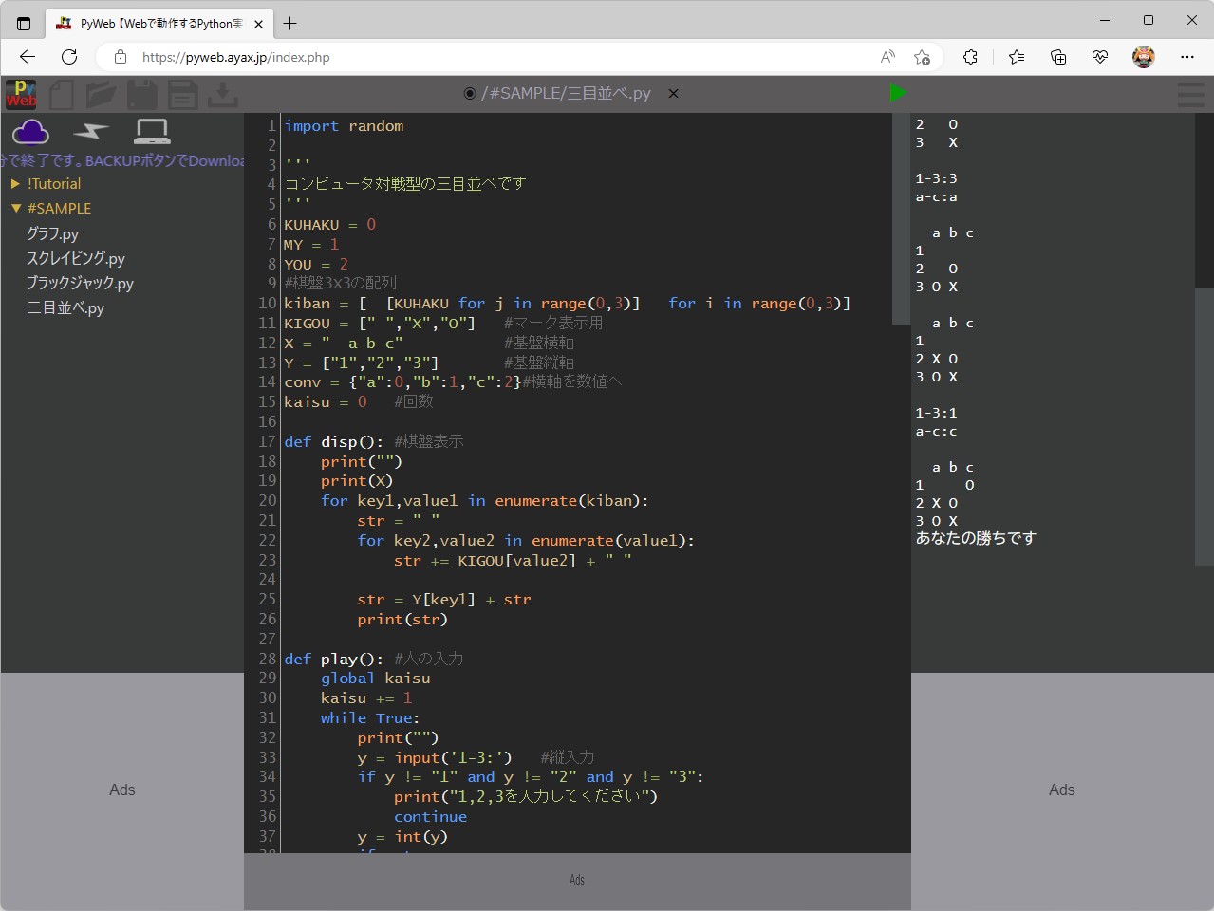1214x911 pixels.
Task: Click the cloud sync icon
Action: tap(31, 131)
